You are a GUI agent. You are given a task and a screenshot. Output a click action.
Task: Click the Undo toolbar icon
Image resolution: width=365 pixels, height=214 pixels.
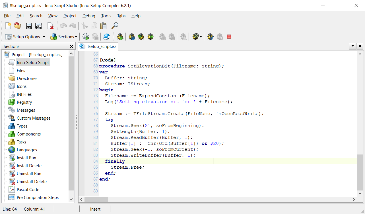pos(63,26)
